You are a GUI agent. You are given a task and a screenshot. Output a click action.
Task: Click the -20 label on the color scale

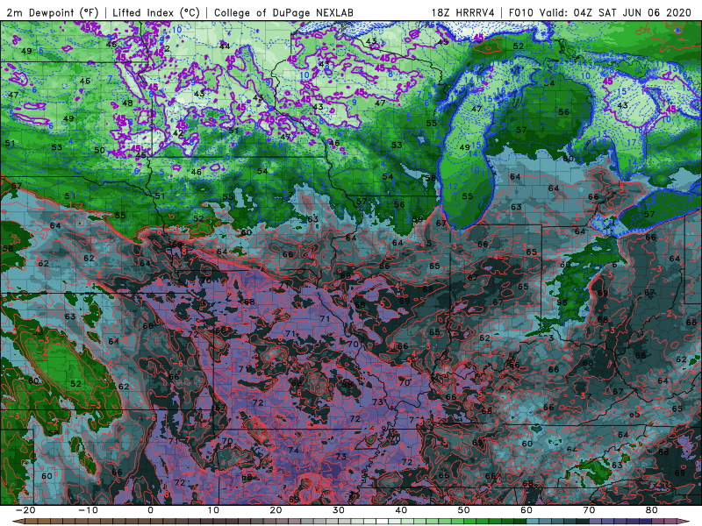point(25,510)
